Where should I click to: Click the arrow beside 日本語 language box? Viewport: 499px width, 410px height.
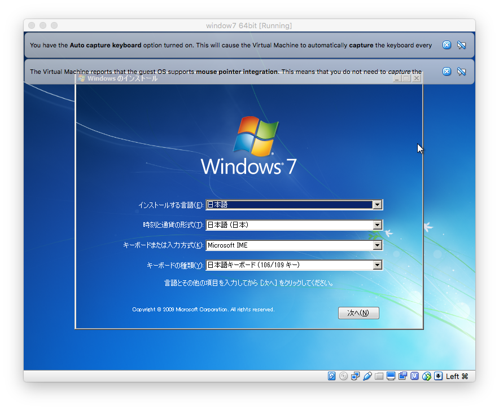[378, 205]
